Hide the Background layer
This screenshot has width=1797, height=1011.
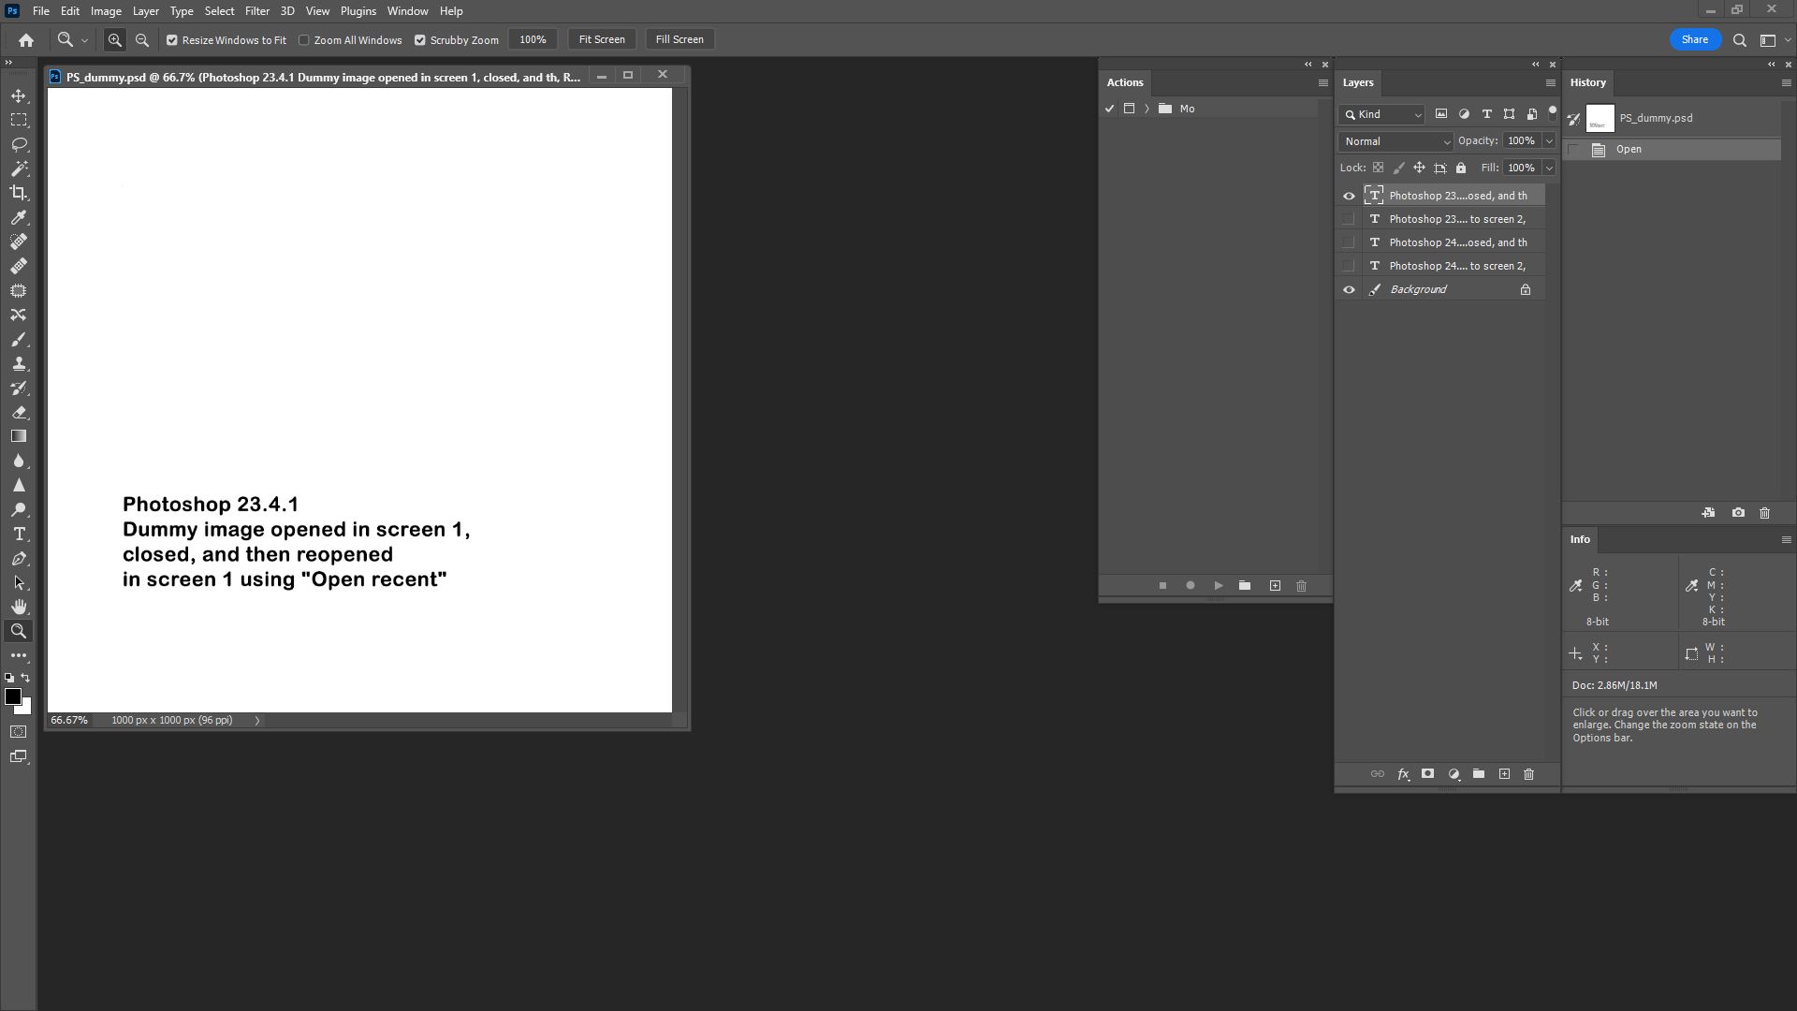coord(1349,288)
